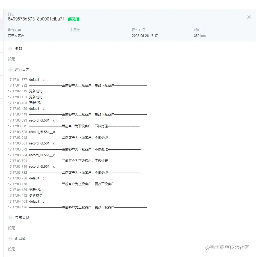Collapse the 运行日志 section

pos(10,69)
